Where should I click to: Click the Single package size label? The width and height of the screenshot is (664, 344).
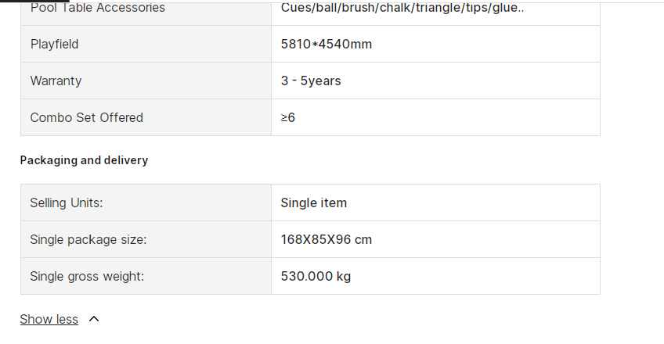[x=88, y=239]
